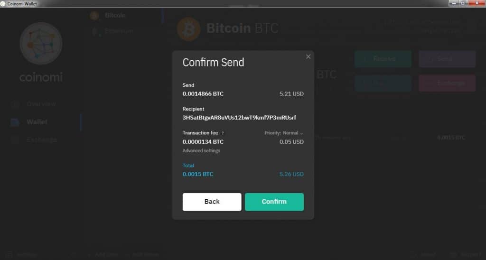This screenshot has width=486, height=260.
Task: Click the Overview sidebar icon
Action: click(x=15, y=104)
